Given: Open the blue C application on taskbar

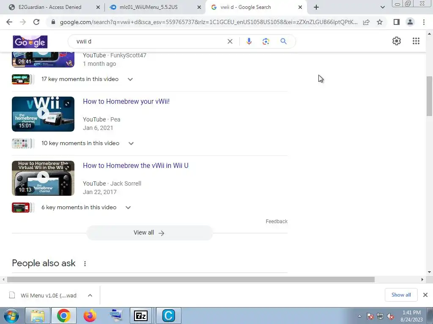Looking at the screenshot, I should [169, 316].
